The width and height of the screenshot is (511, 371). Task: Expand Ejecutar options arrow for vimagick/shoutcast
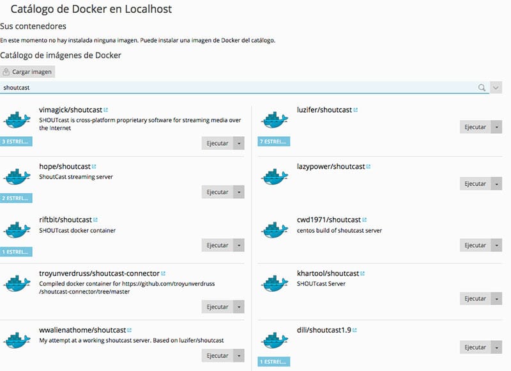tap(239, 143)
